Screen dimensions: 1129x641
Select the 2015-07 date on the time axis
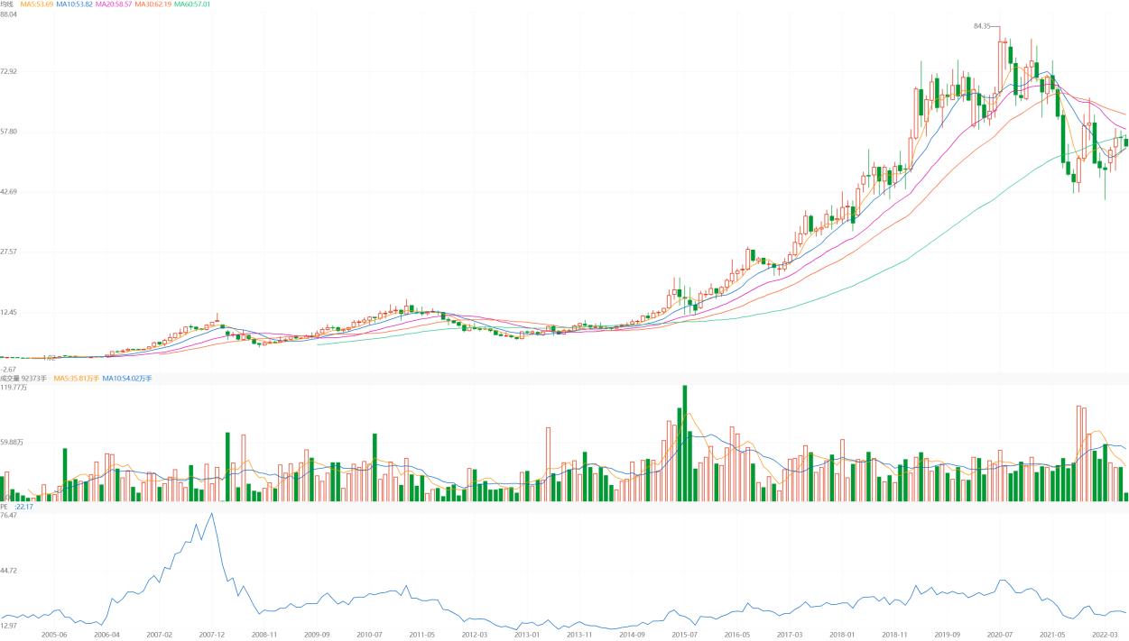tap(685, 635)
